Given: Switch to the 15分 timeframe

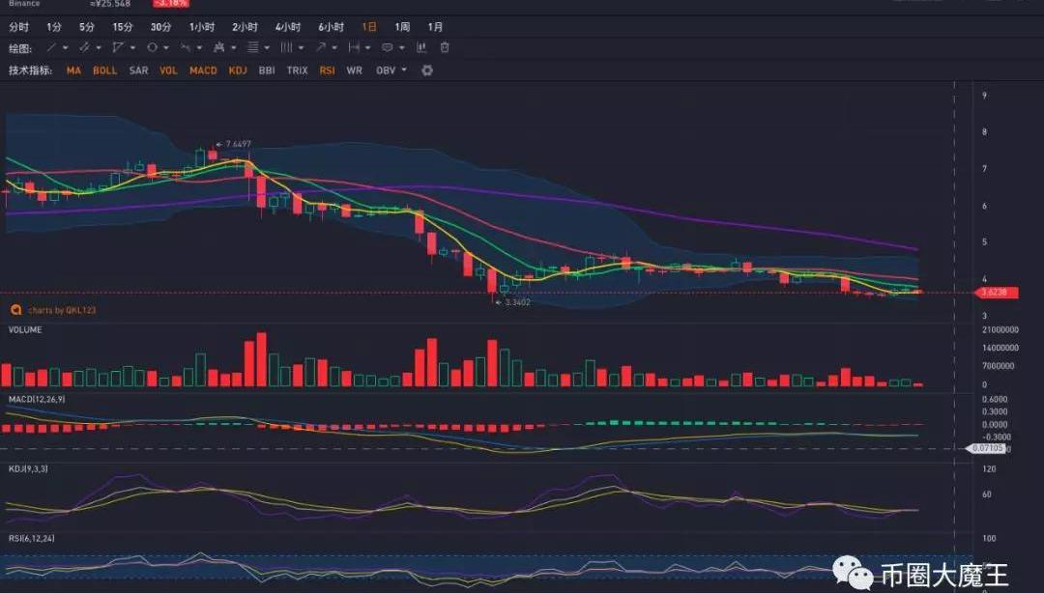Looking at the screenshot, I should (x=123, y=27).
